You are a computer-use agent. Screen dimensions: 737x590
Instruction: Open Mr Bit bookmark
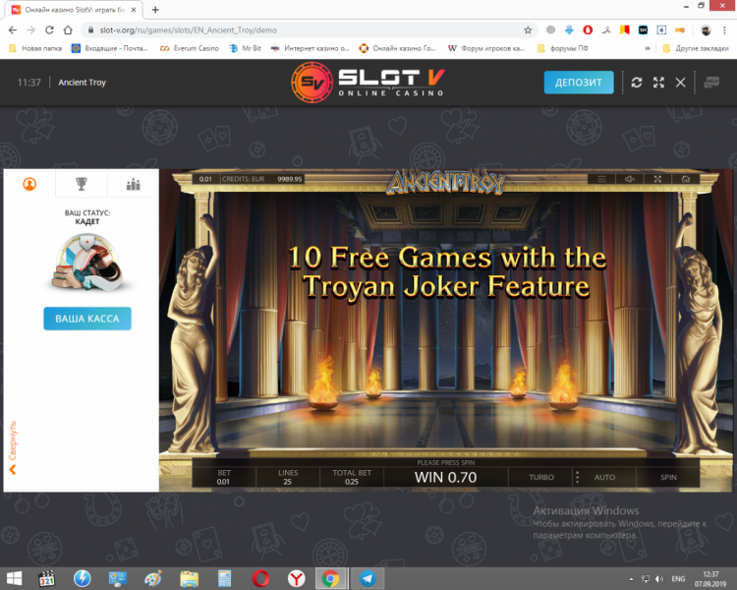(245, 48)
